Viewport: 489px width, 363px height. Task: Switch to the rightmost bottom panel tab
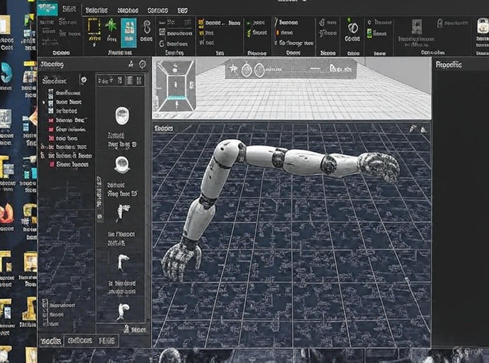pos(107,341)
